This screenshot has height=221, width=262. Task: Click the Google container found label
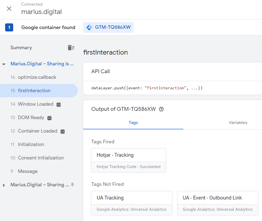(48, 27)
